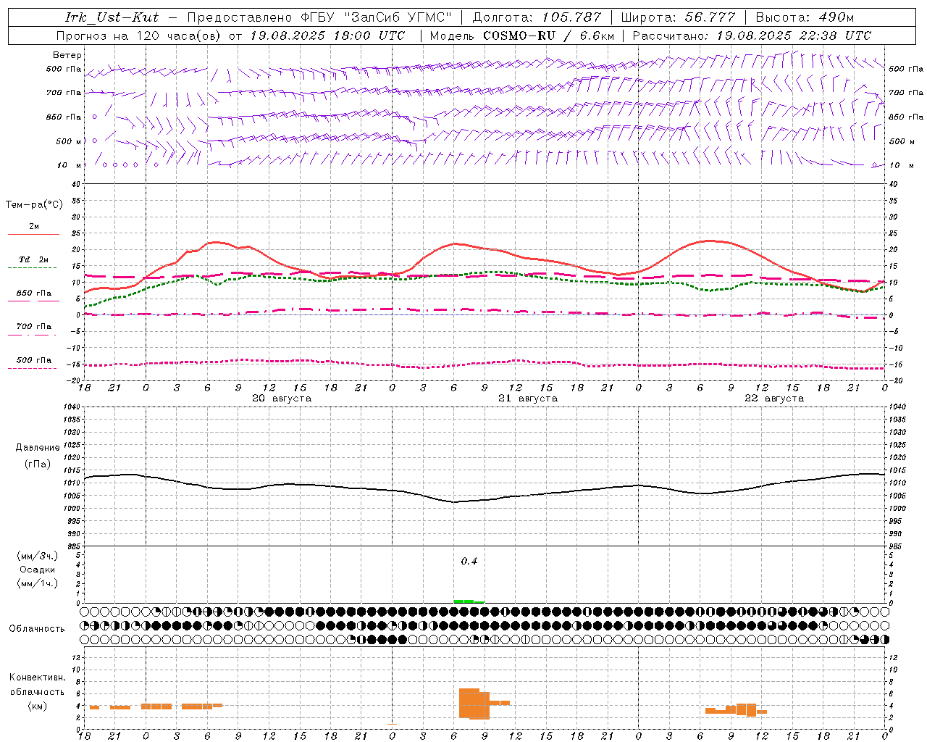
Task: Click the date label 21 августа
Action: point(527,399)
